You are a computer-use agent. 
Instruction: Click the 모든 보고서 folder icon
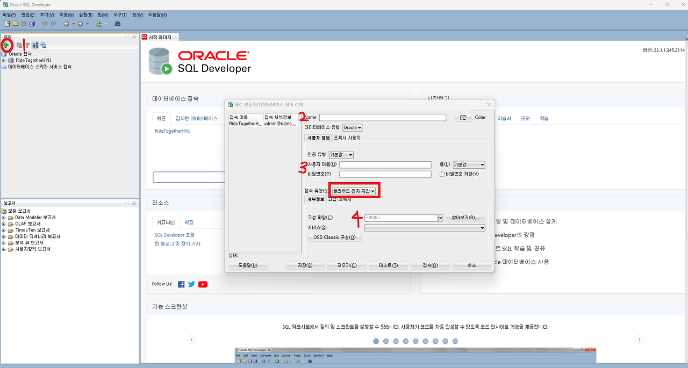pyautogui.click(x=4, y=211)
